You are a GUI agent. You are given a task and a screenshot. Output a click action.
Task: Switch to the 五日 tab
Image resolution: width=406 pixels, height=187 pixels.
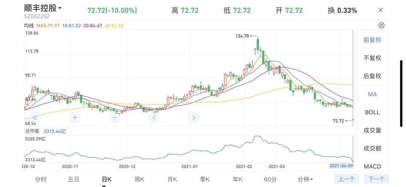(x=74, y=179)
